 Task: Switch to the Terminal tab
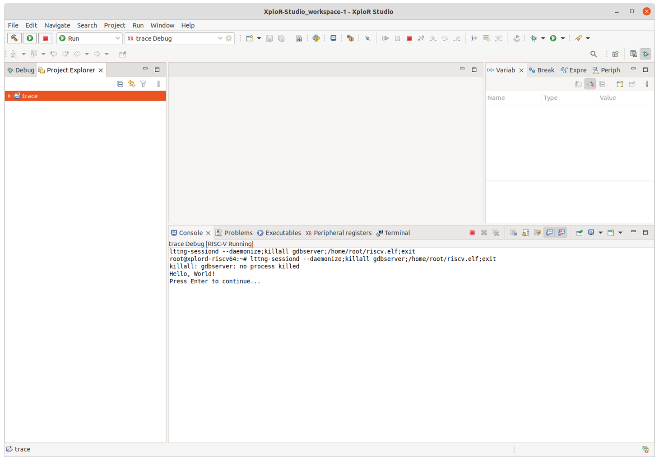point(393,233)
